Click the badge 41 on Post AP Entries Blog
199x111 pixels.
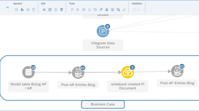coord(182,66)
